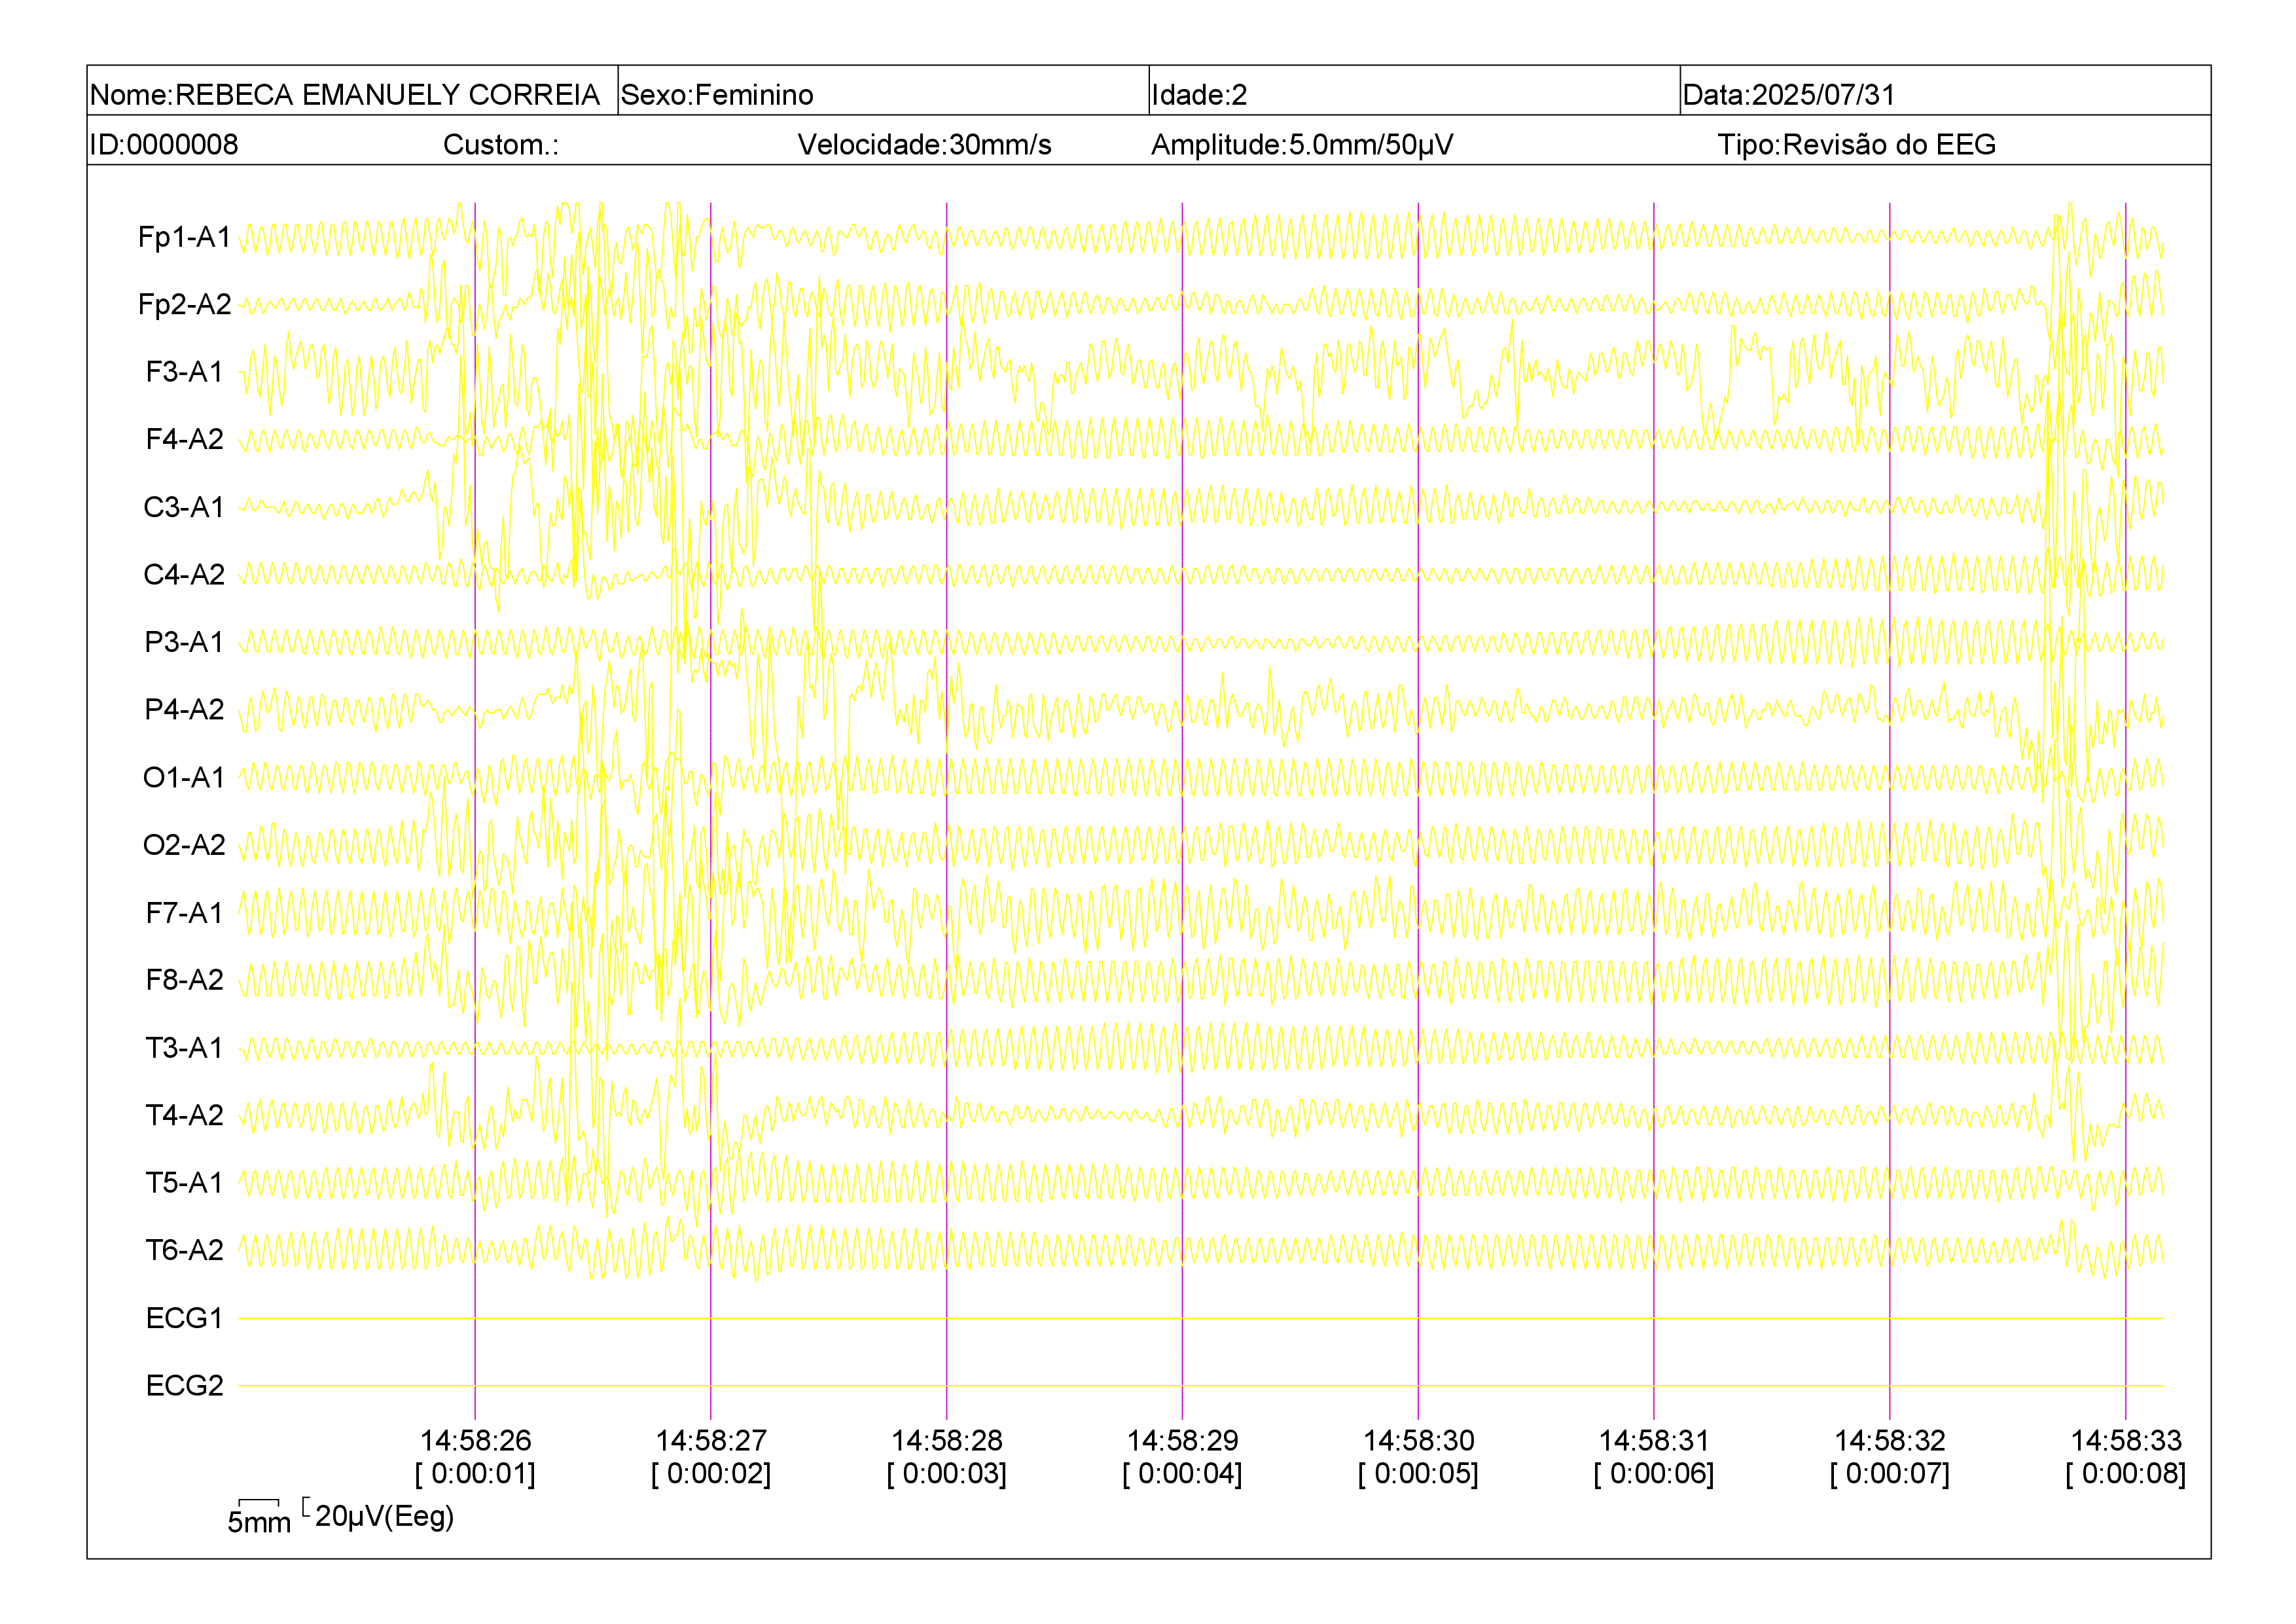Select the T4-A2 channel label
Viewport: 2296px width, 1624px height.
coord(184,1115)
